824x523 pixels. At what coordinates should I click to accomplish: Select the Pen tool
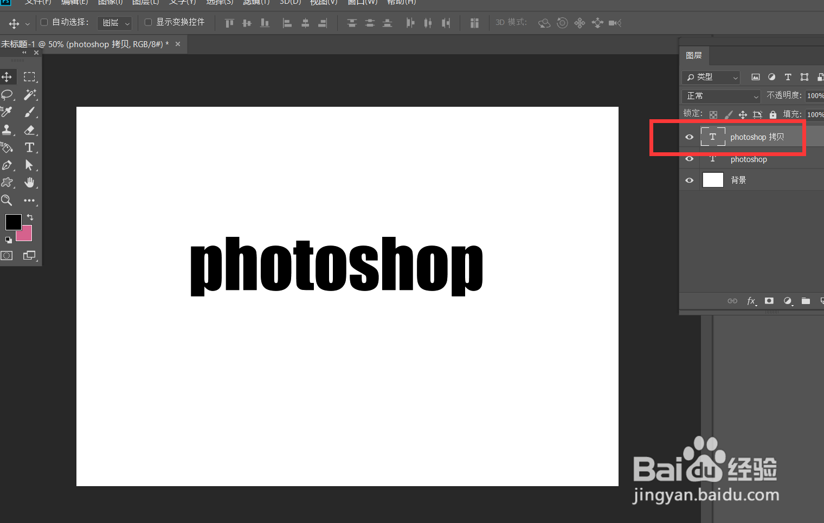tap(7, 165)
